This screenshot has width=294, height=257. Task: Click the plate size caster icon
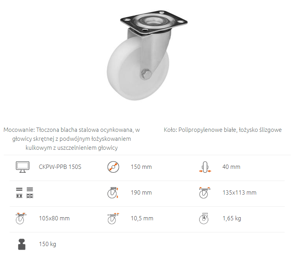[205, 193]
